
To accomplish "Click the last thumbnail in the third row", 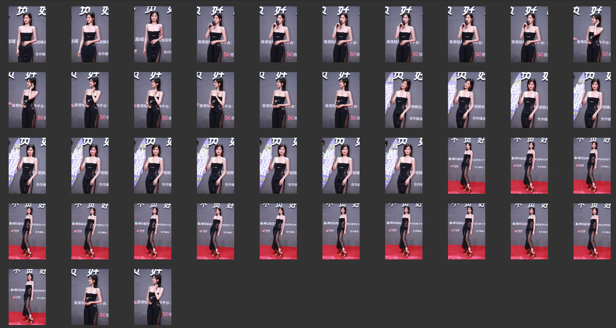I will tap(592, 166).
